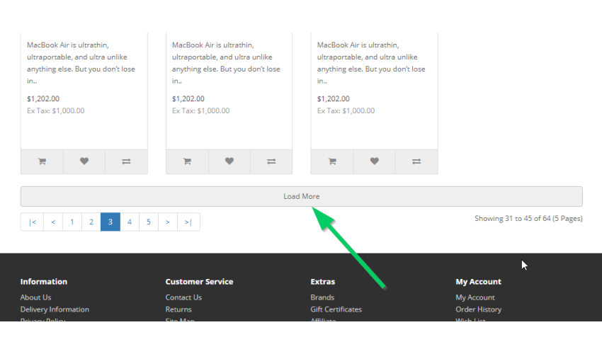Open the Delivery Information link
The width and height of the screenshot is (602, 354).
tap(55, 309)
